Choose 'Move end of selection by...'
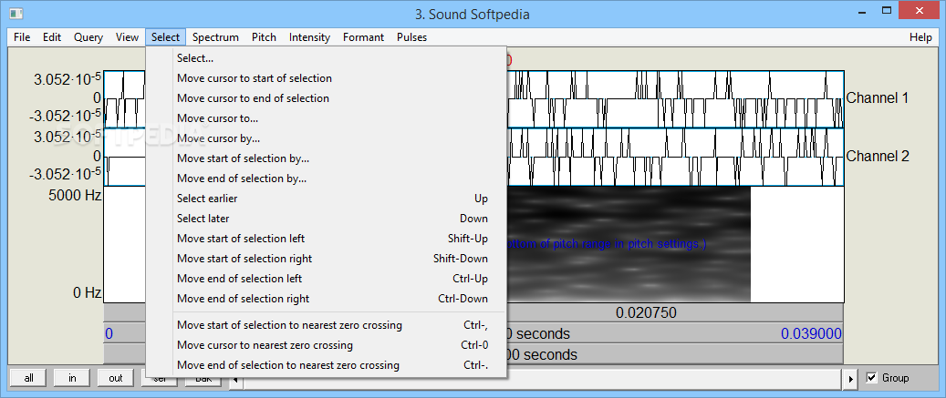 (326, 179)
